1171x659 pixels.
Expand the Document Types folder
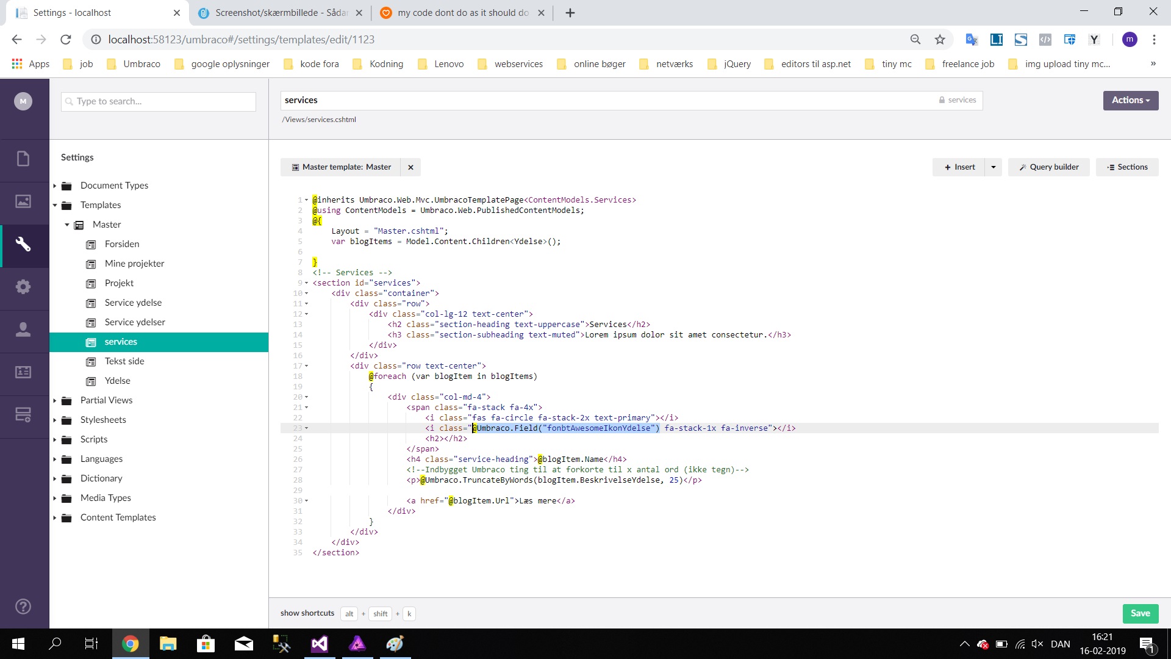coord(54,185)
